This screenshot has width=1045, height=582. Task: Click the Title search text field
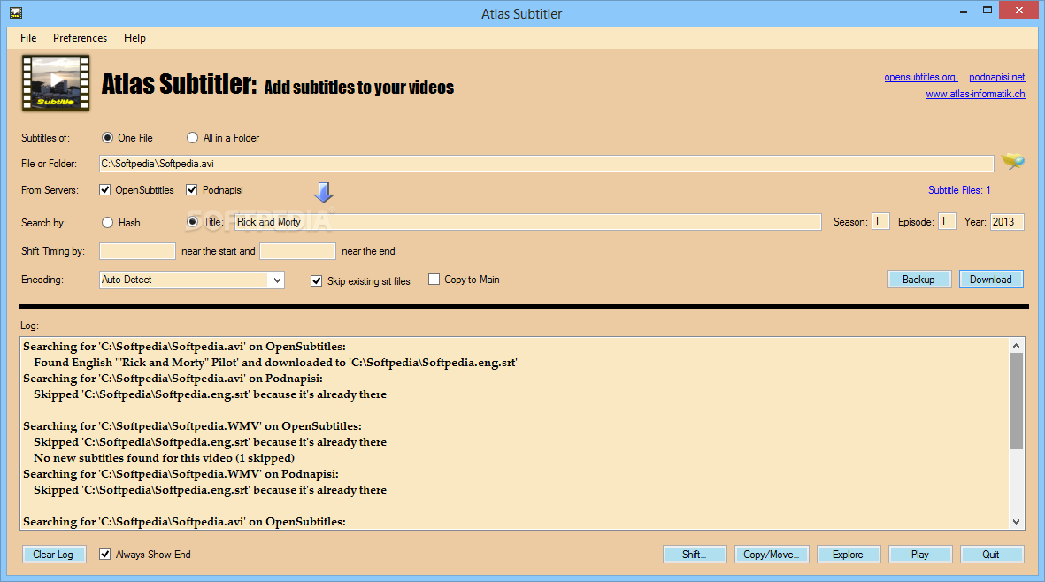coord(528,222)
